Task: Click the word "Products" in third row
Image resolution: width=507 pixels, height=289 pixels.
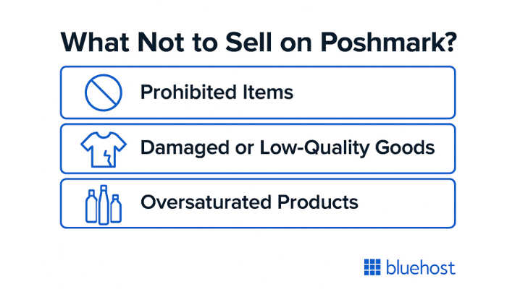Action: coord(317,202)
